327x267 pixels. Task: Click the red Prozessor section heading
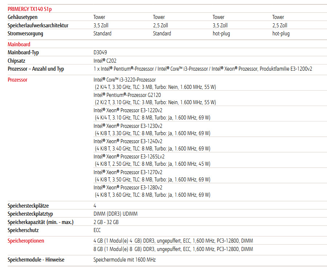(x=17, y=80)
